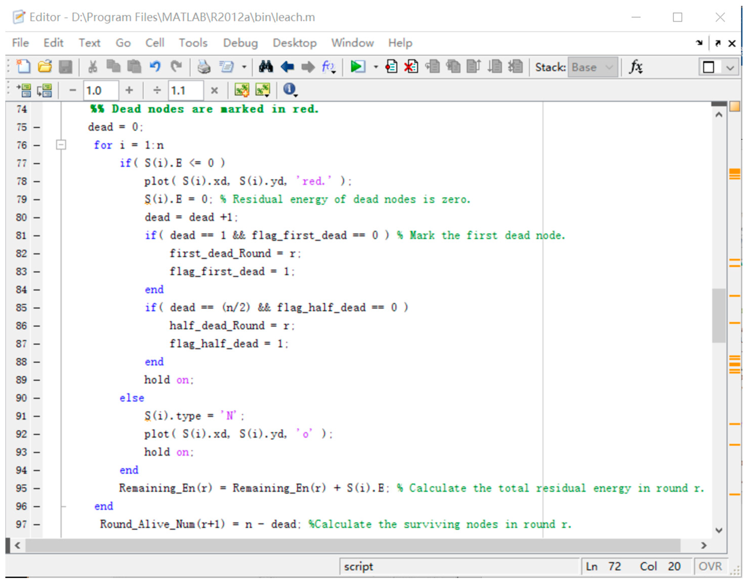Open the Debug menu

click(x=240, y=43)
